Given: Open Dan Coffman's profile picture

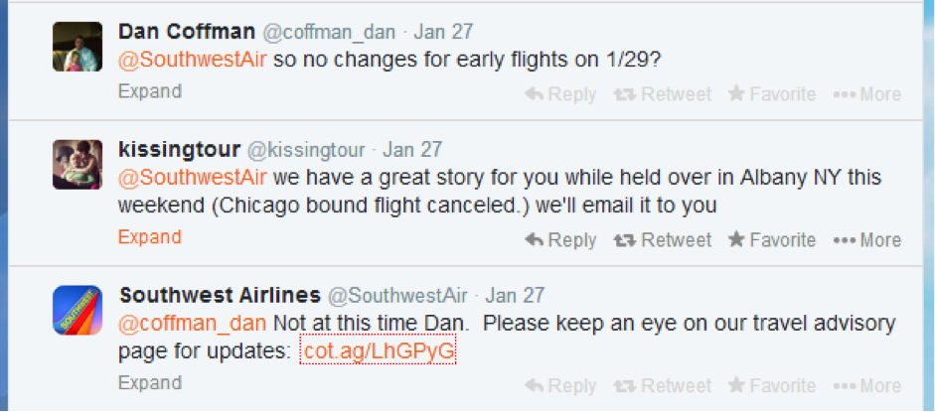Looking at the screenshot, I should click(78, 47).
